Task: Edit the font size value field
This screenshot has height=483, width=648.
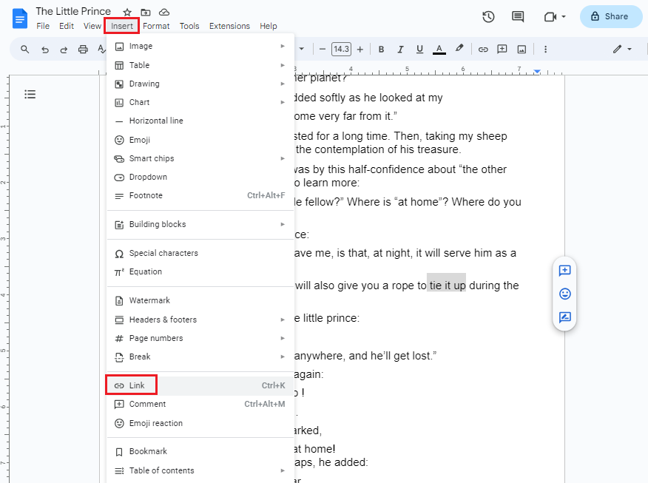Action: 341,49
